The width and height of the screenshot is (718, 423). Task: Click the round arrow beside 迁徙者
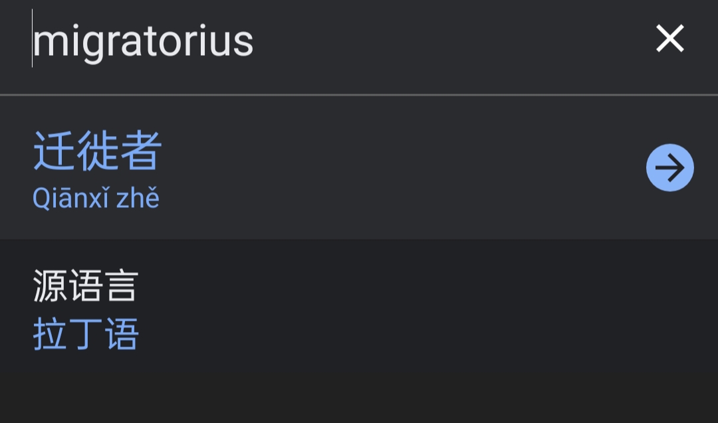coord(669,168)
